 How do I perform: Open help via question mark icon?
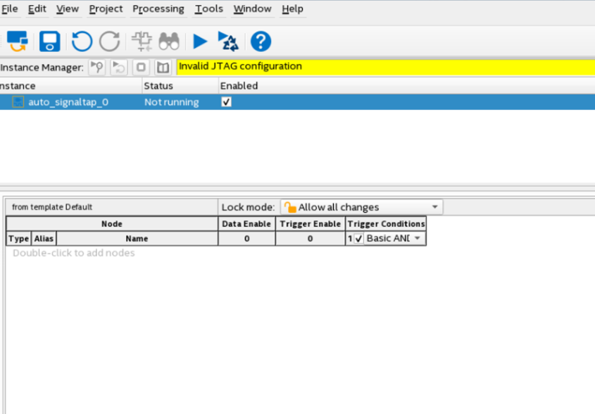(x=261, y=42)
